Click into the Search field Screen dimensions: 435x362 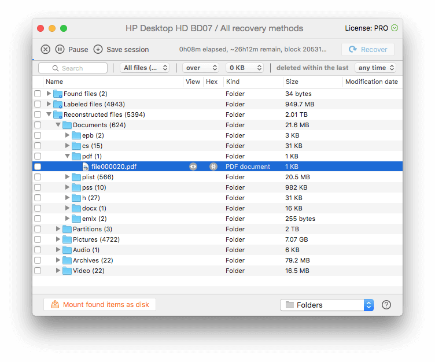(x=73, y=68)
